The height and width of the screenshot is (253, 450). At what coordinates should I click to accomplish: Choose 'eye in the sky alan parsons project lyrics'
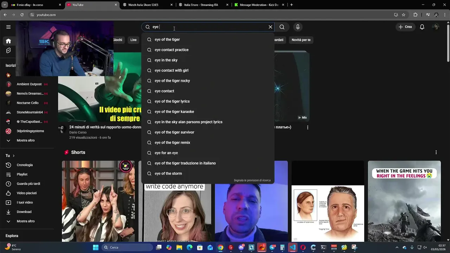tap(208, 122)
